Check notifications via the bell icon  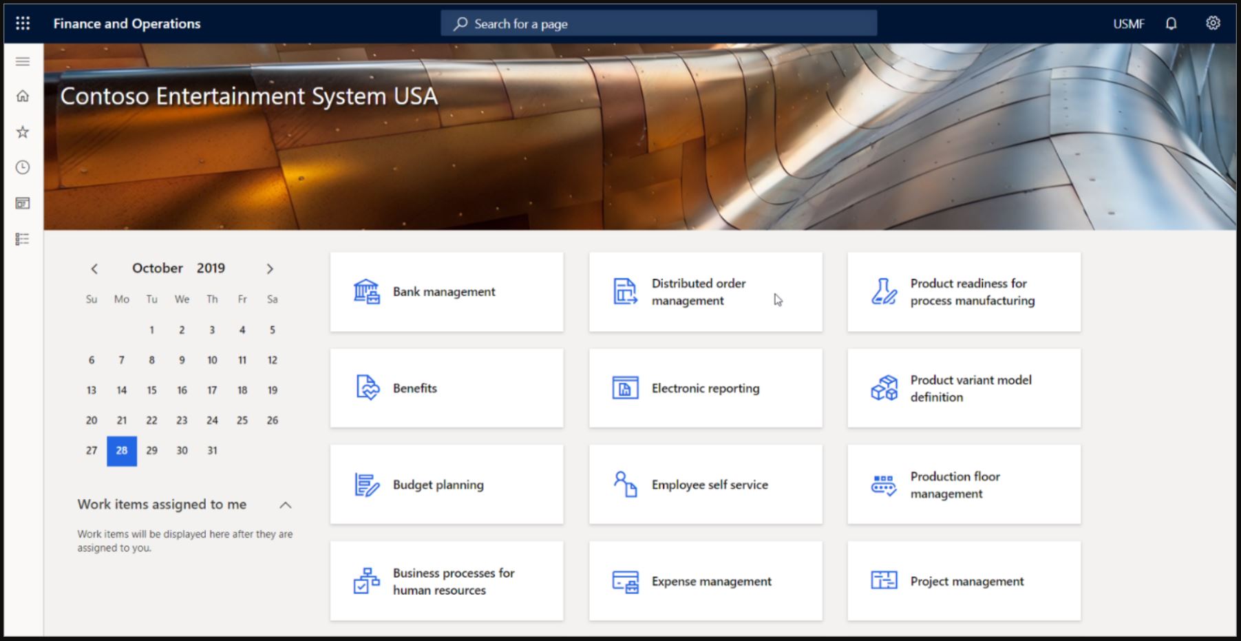(1169, 23)
